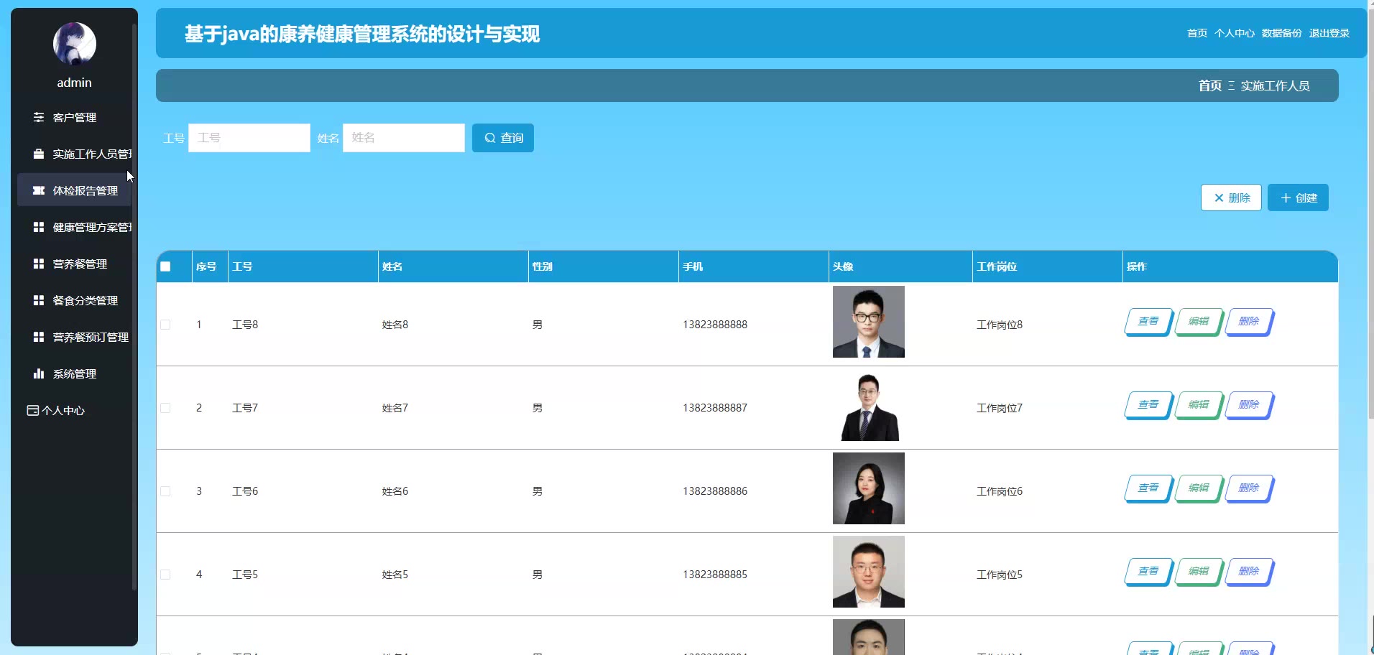Click the card icon beside 个人中心

(32, 410)
